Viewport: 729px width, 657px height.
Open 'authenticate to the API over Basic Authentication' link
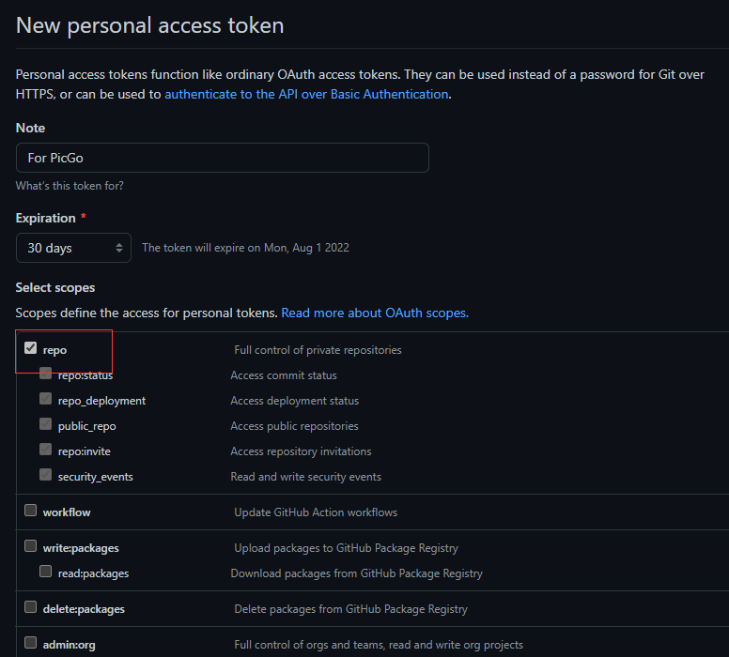tap(306, 94)
